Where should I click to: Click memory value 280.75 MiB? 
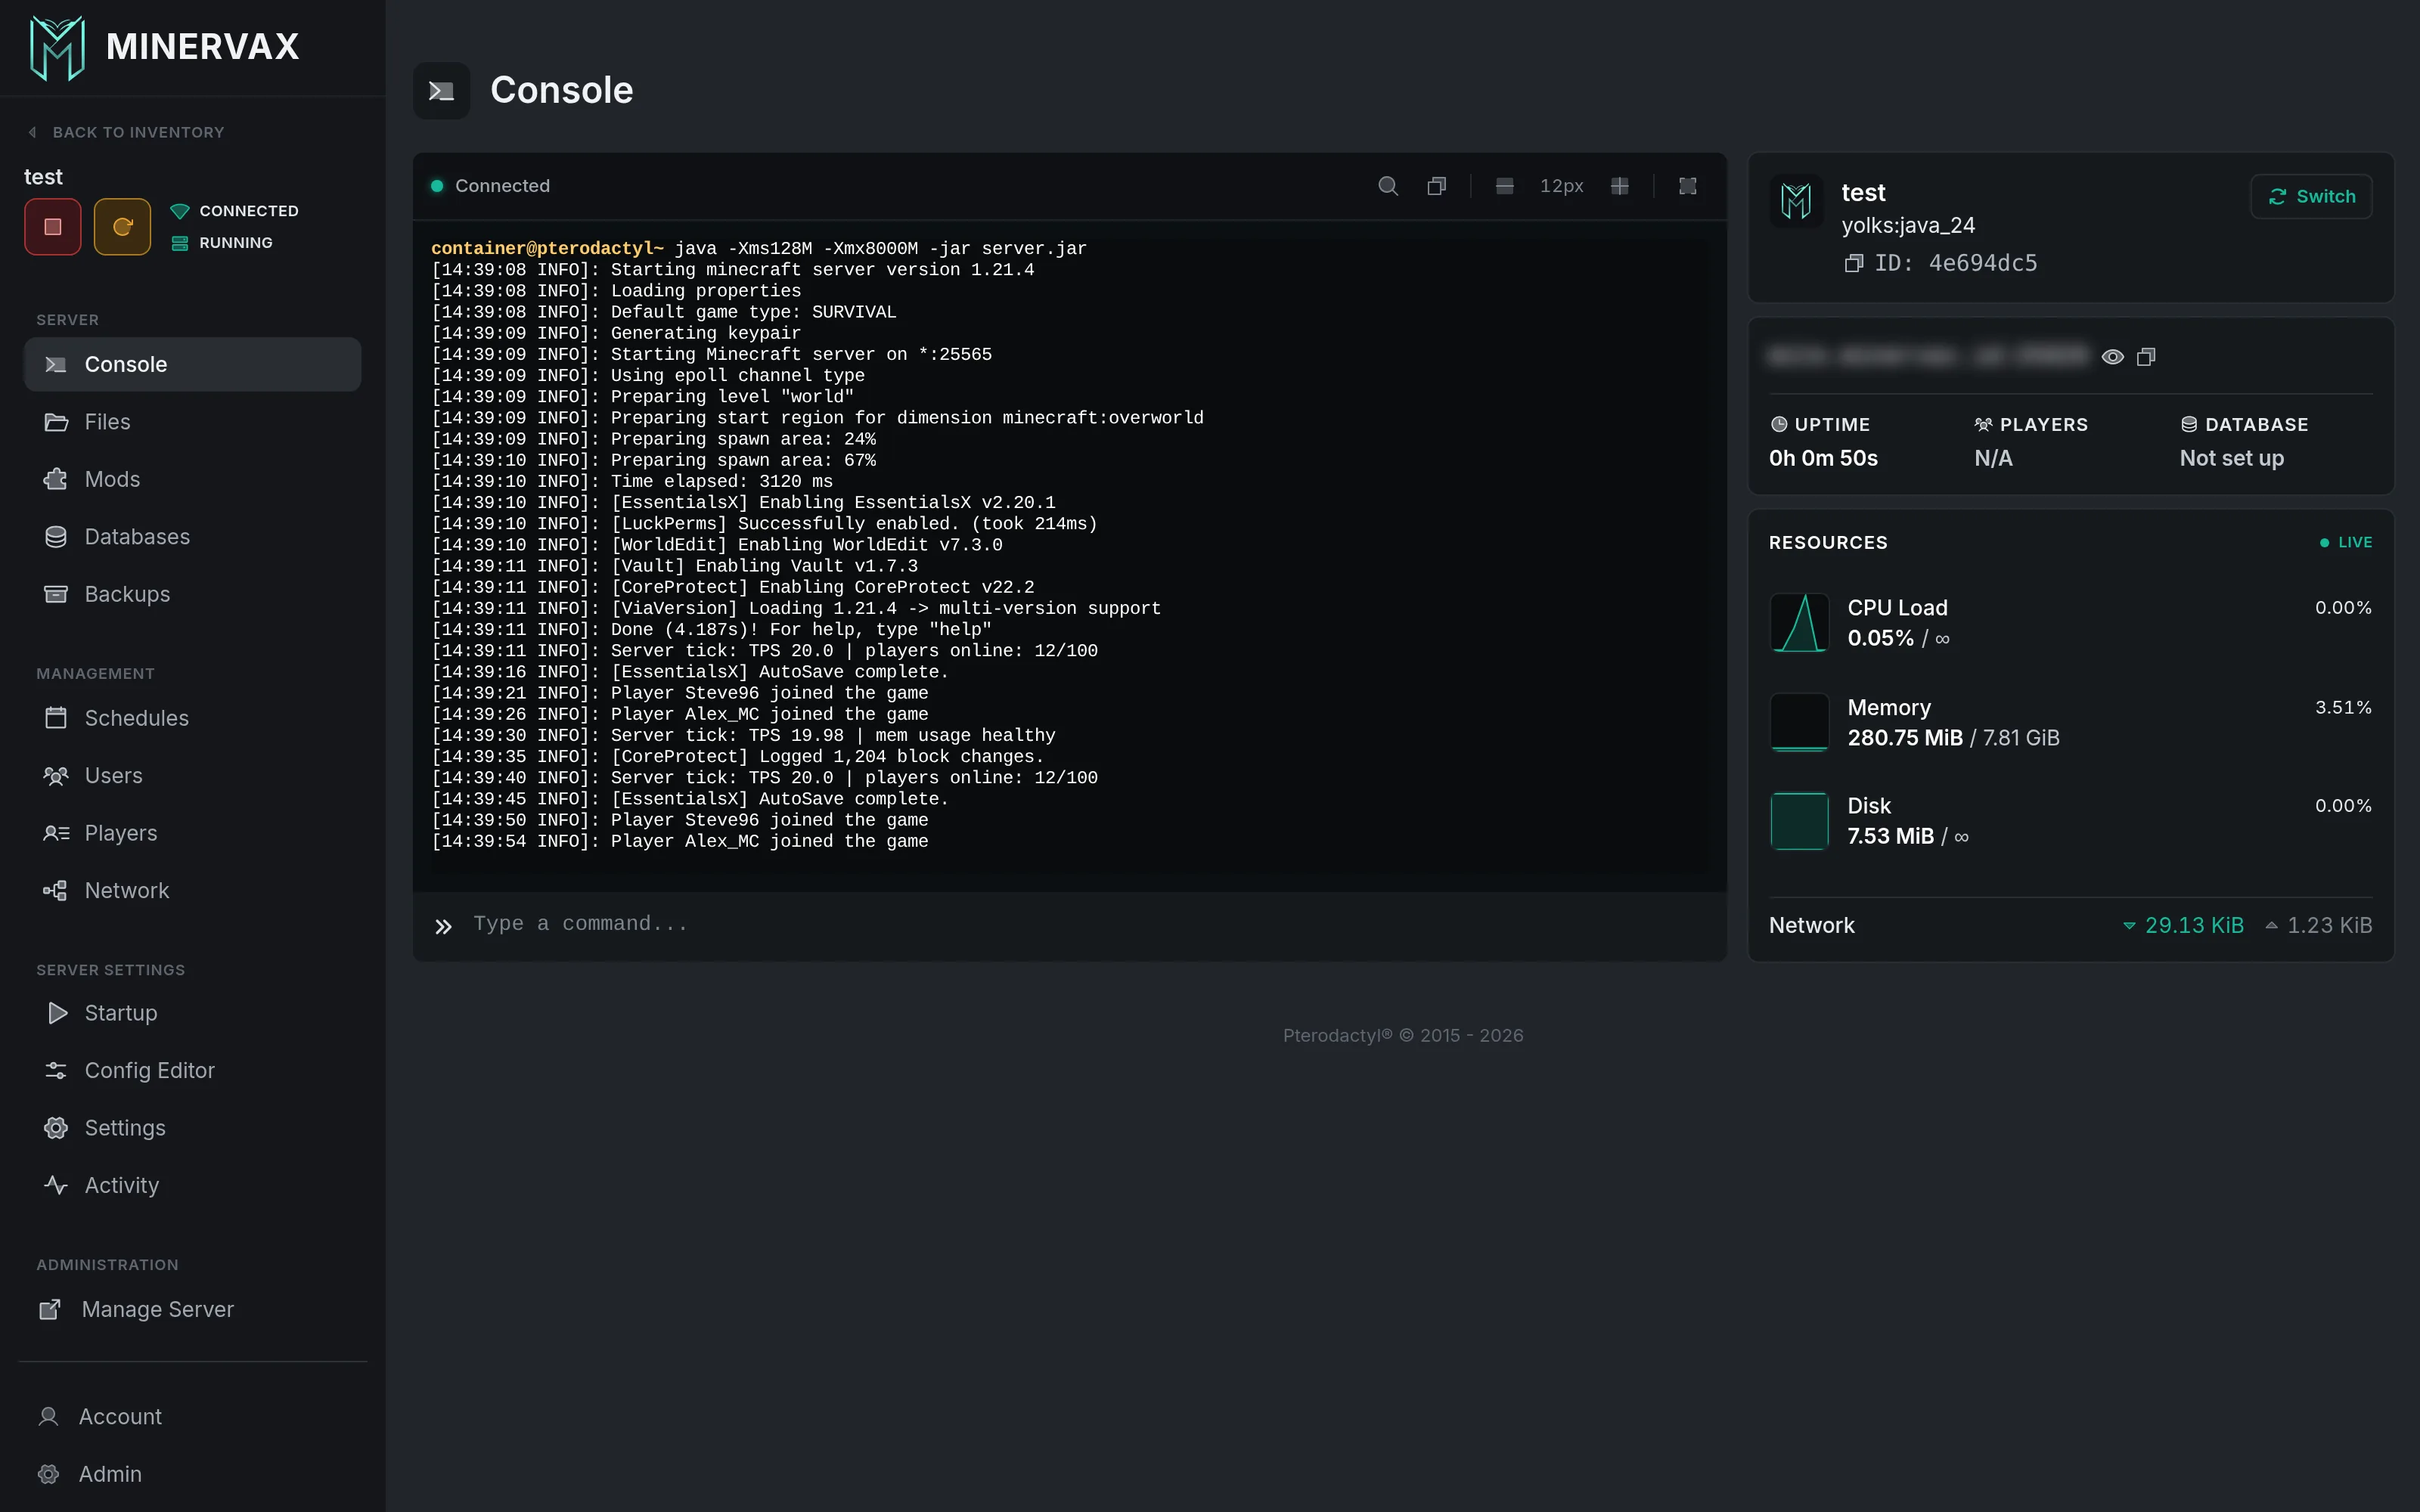[x=1904, y=738]
